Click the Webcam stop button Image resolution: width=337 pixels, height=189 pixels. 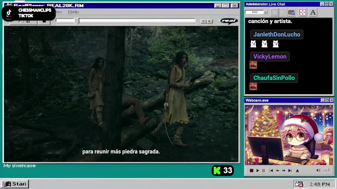(x=251, y=171)
